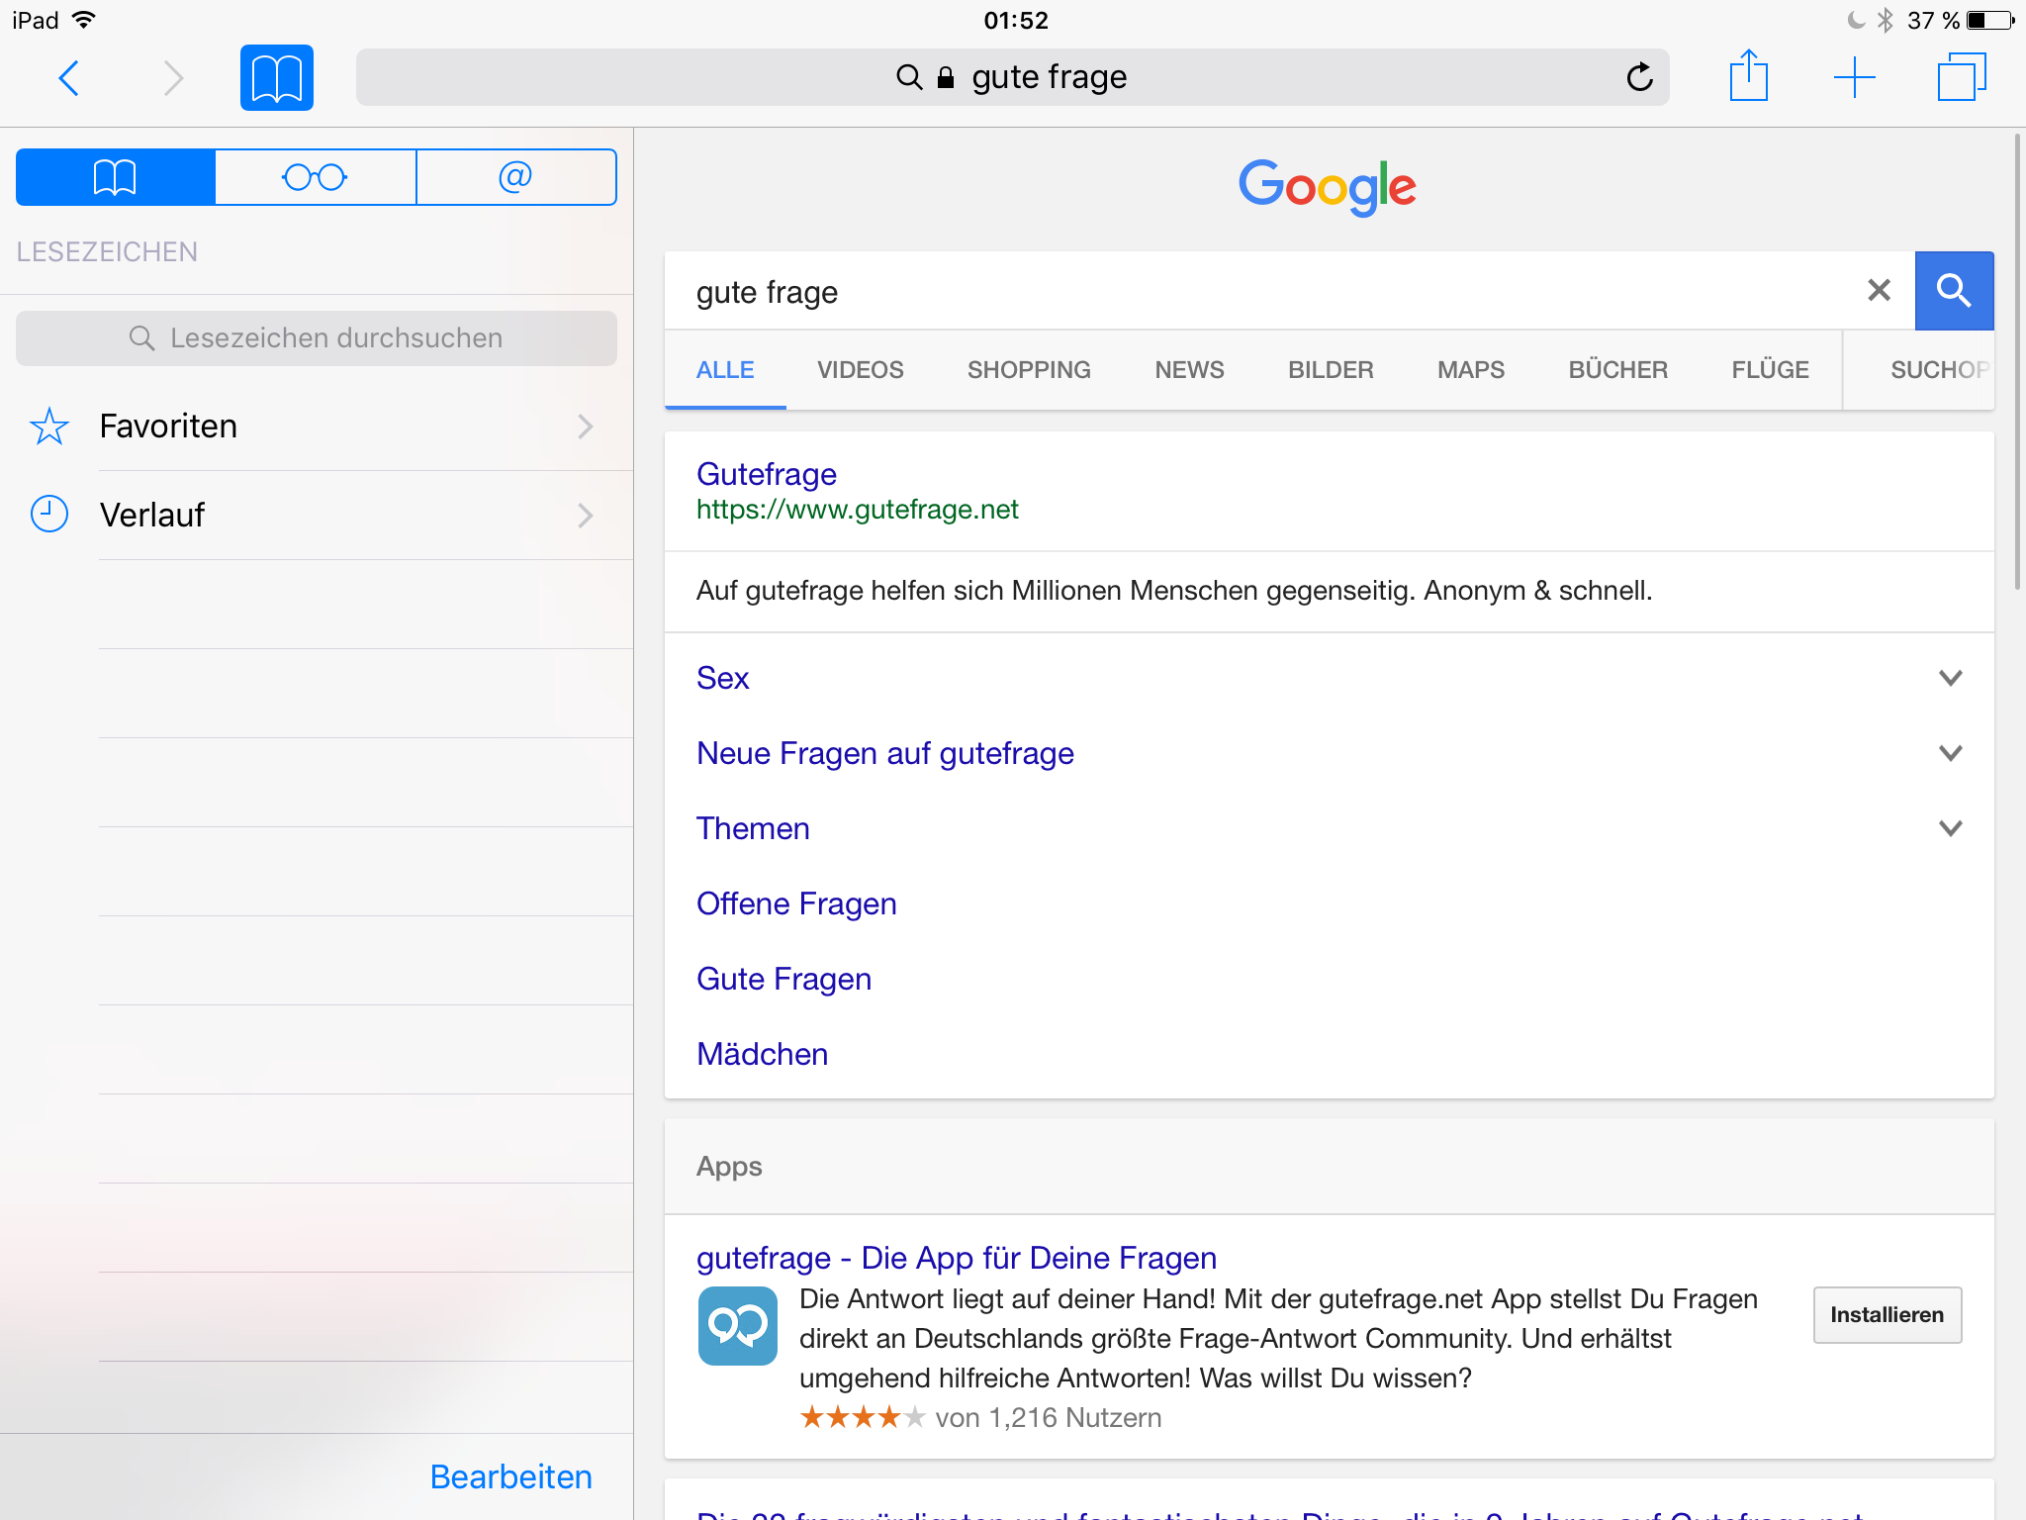This screenshot has width=2026, height=1520.
Task: Toggle the bookmarks sidebar book icon
Action: tap(277, 77)
